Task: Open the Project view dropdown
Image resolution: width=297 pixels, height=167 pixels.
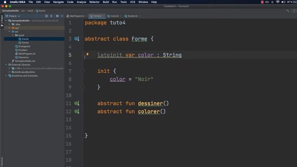Action: [x=13, y=16]
